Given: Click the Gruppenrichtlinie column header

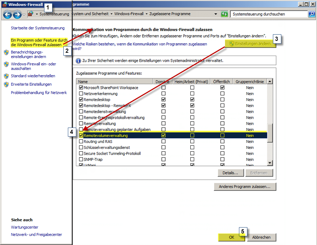Looking at the screenshot, I should point(250,81).
